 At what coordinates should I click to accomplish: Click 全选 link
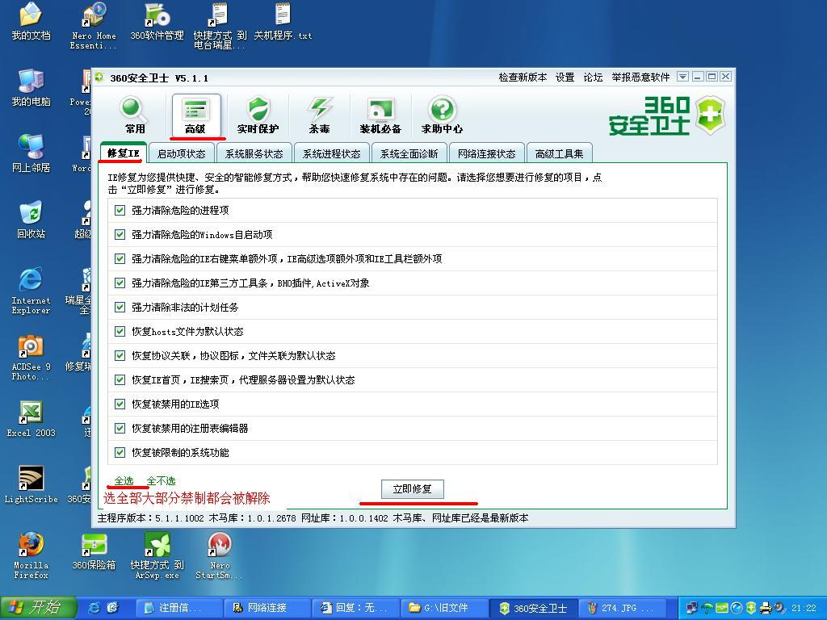pos(124,481)
